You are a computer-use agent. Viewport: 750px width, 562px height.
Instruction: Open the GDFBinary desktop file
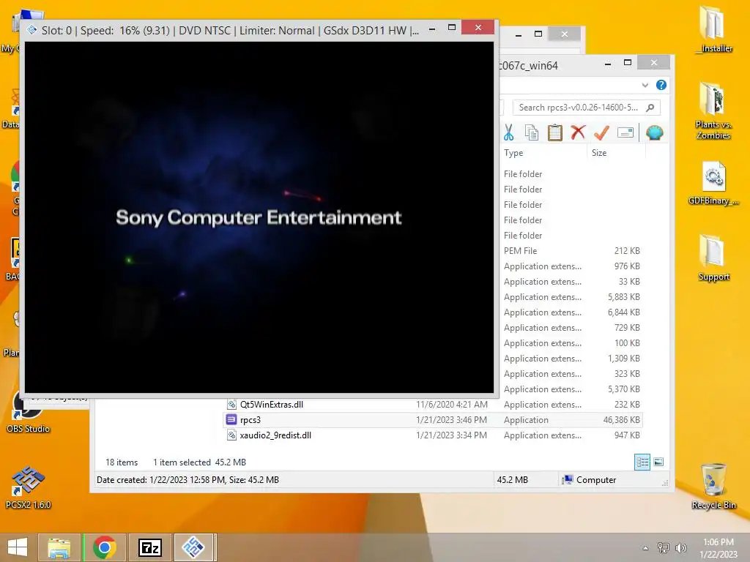click(713, 184)
